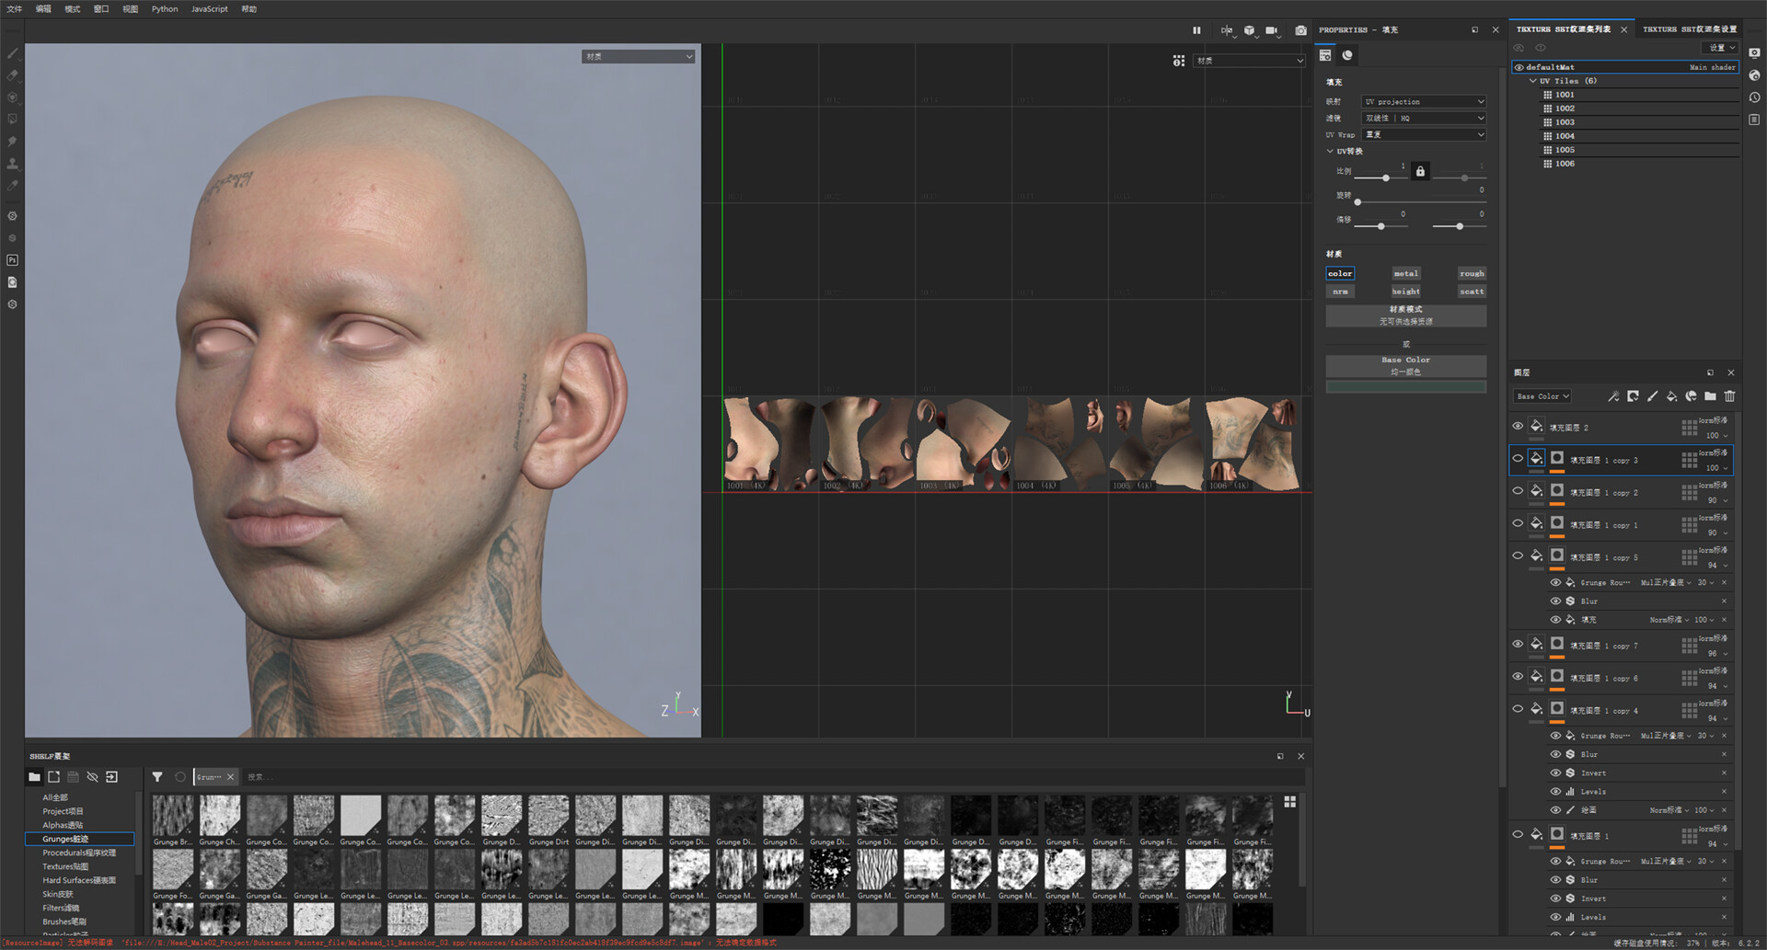Screen dimensions: 1767x950
Task: Click the scale ratio lock icon
Action: click(1420, 172)
